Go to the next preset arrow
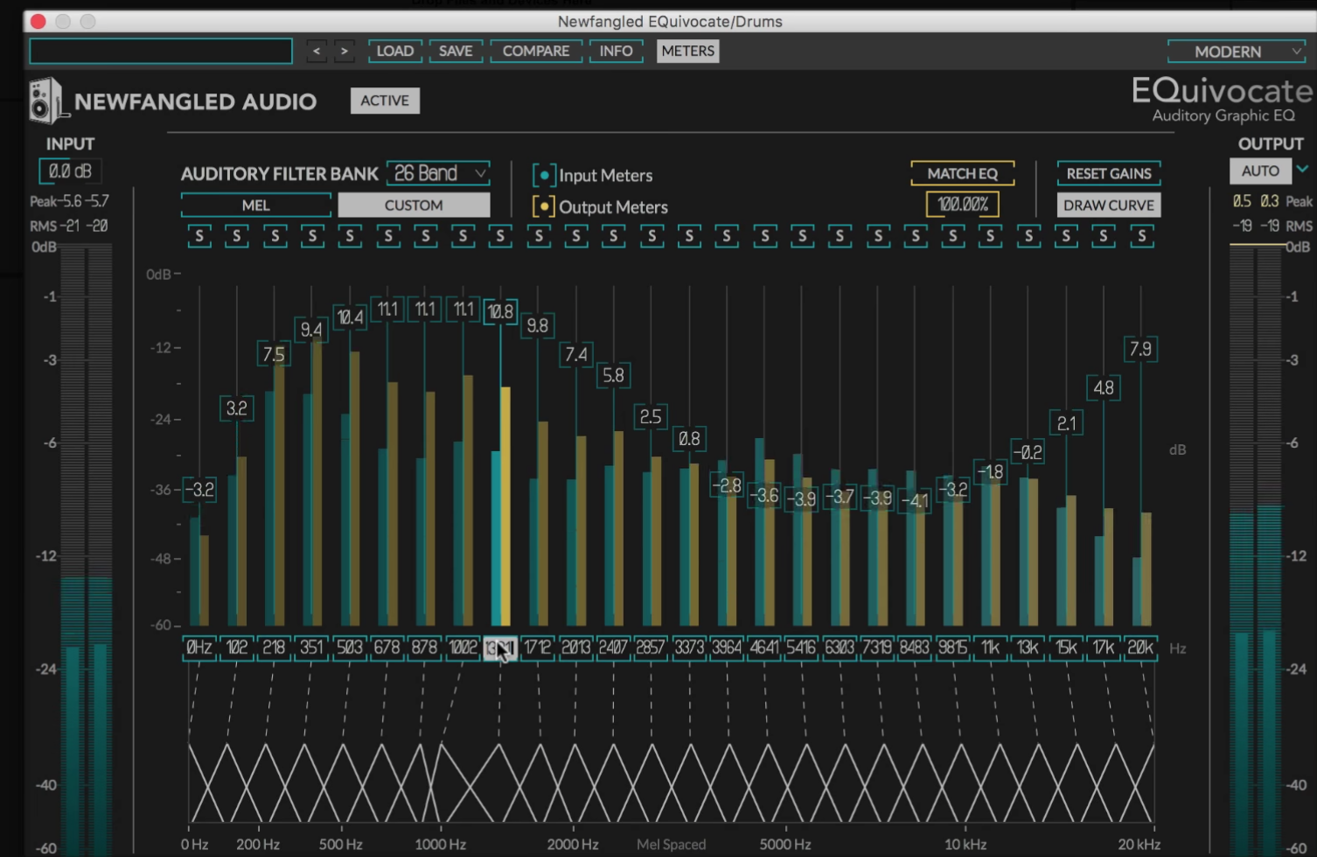Viewport: 1317px width, 857px height. click(x=345, y=52)
